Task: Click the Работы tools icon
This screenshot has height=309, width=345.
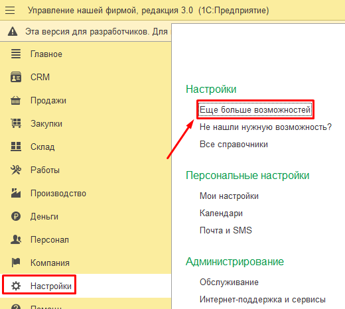Action: (x=16, y=170)
